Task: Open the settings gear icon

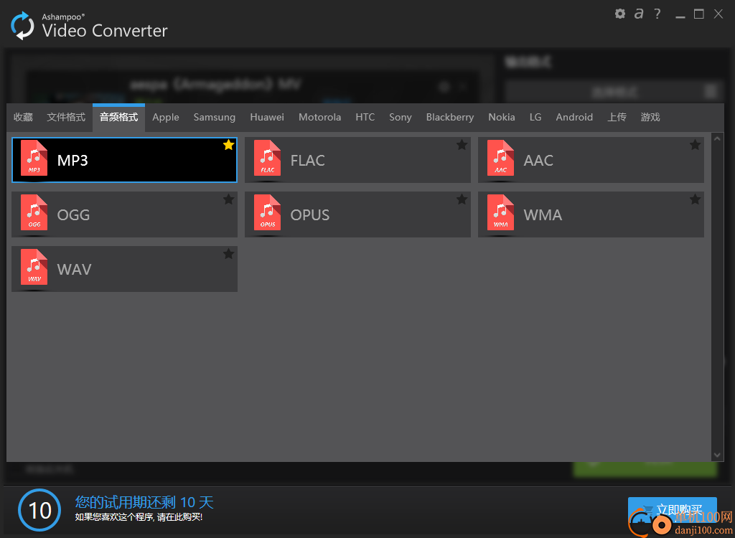Action: (x=619, y=14)
